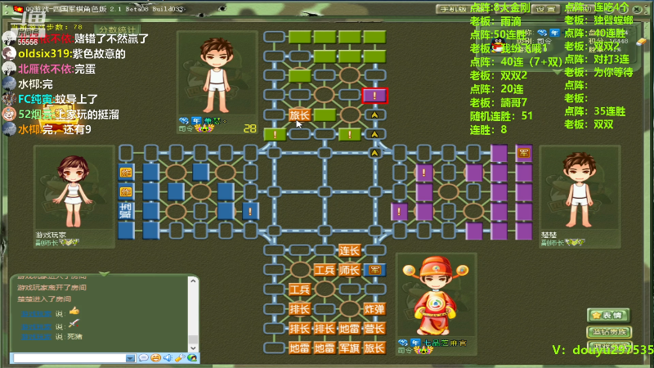This screenshot has width=654, height=368.
Task: Close the game window
Action: [637, 9]
